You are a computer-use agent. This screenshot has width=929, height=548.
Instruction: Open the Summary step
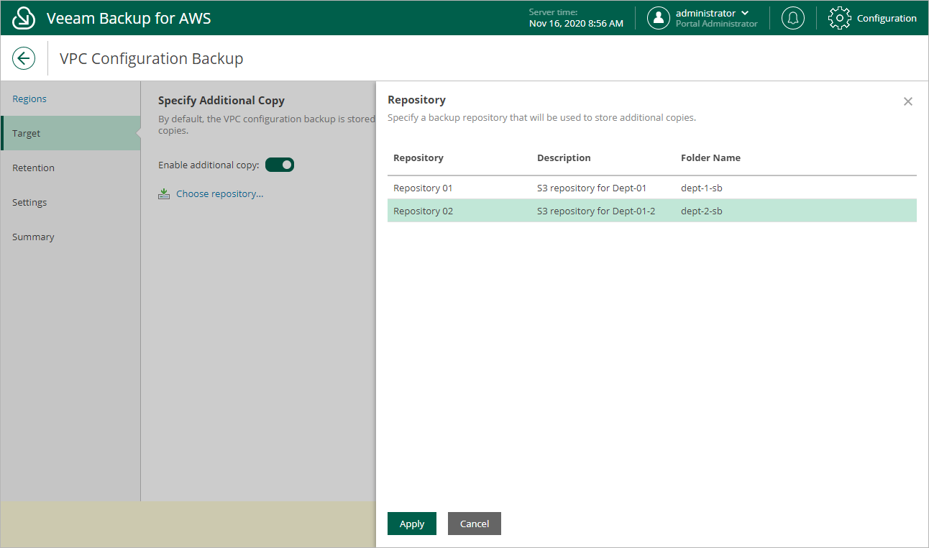point(33,237)
